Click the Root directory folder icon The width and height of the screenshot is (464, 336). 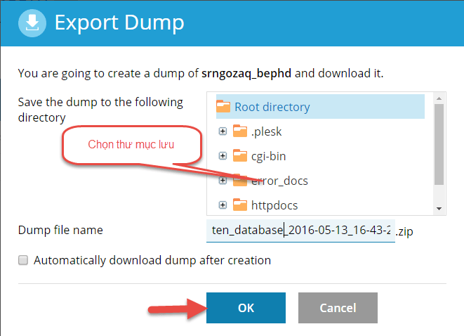(x=223, y=107)
